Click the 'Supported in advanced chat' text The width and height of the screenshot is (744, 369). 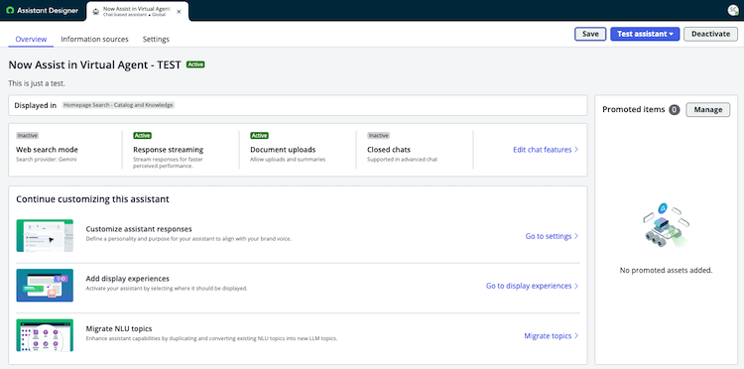point(402,160)
